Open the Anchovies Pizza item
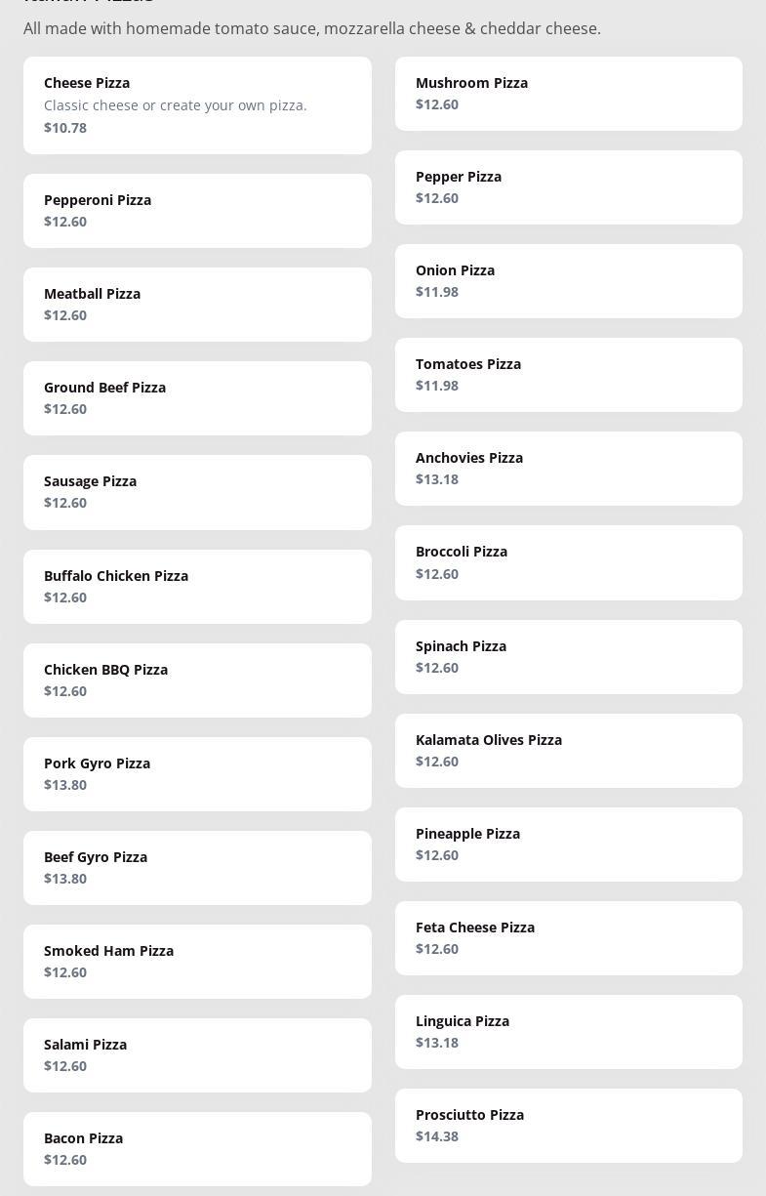This screenshot has width=766, height=1196. 568,469
